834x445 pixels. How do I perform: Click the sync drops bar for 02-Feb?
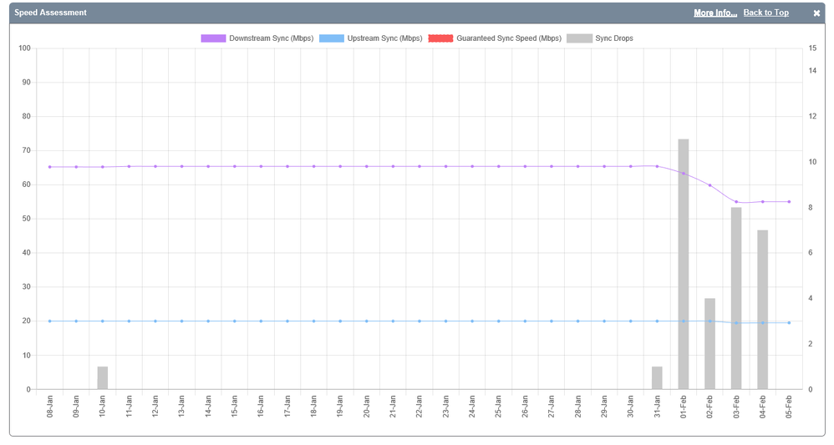coord(709,343)
